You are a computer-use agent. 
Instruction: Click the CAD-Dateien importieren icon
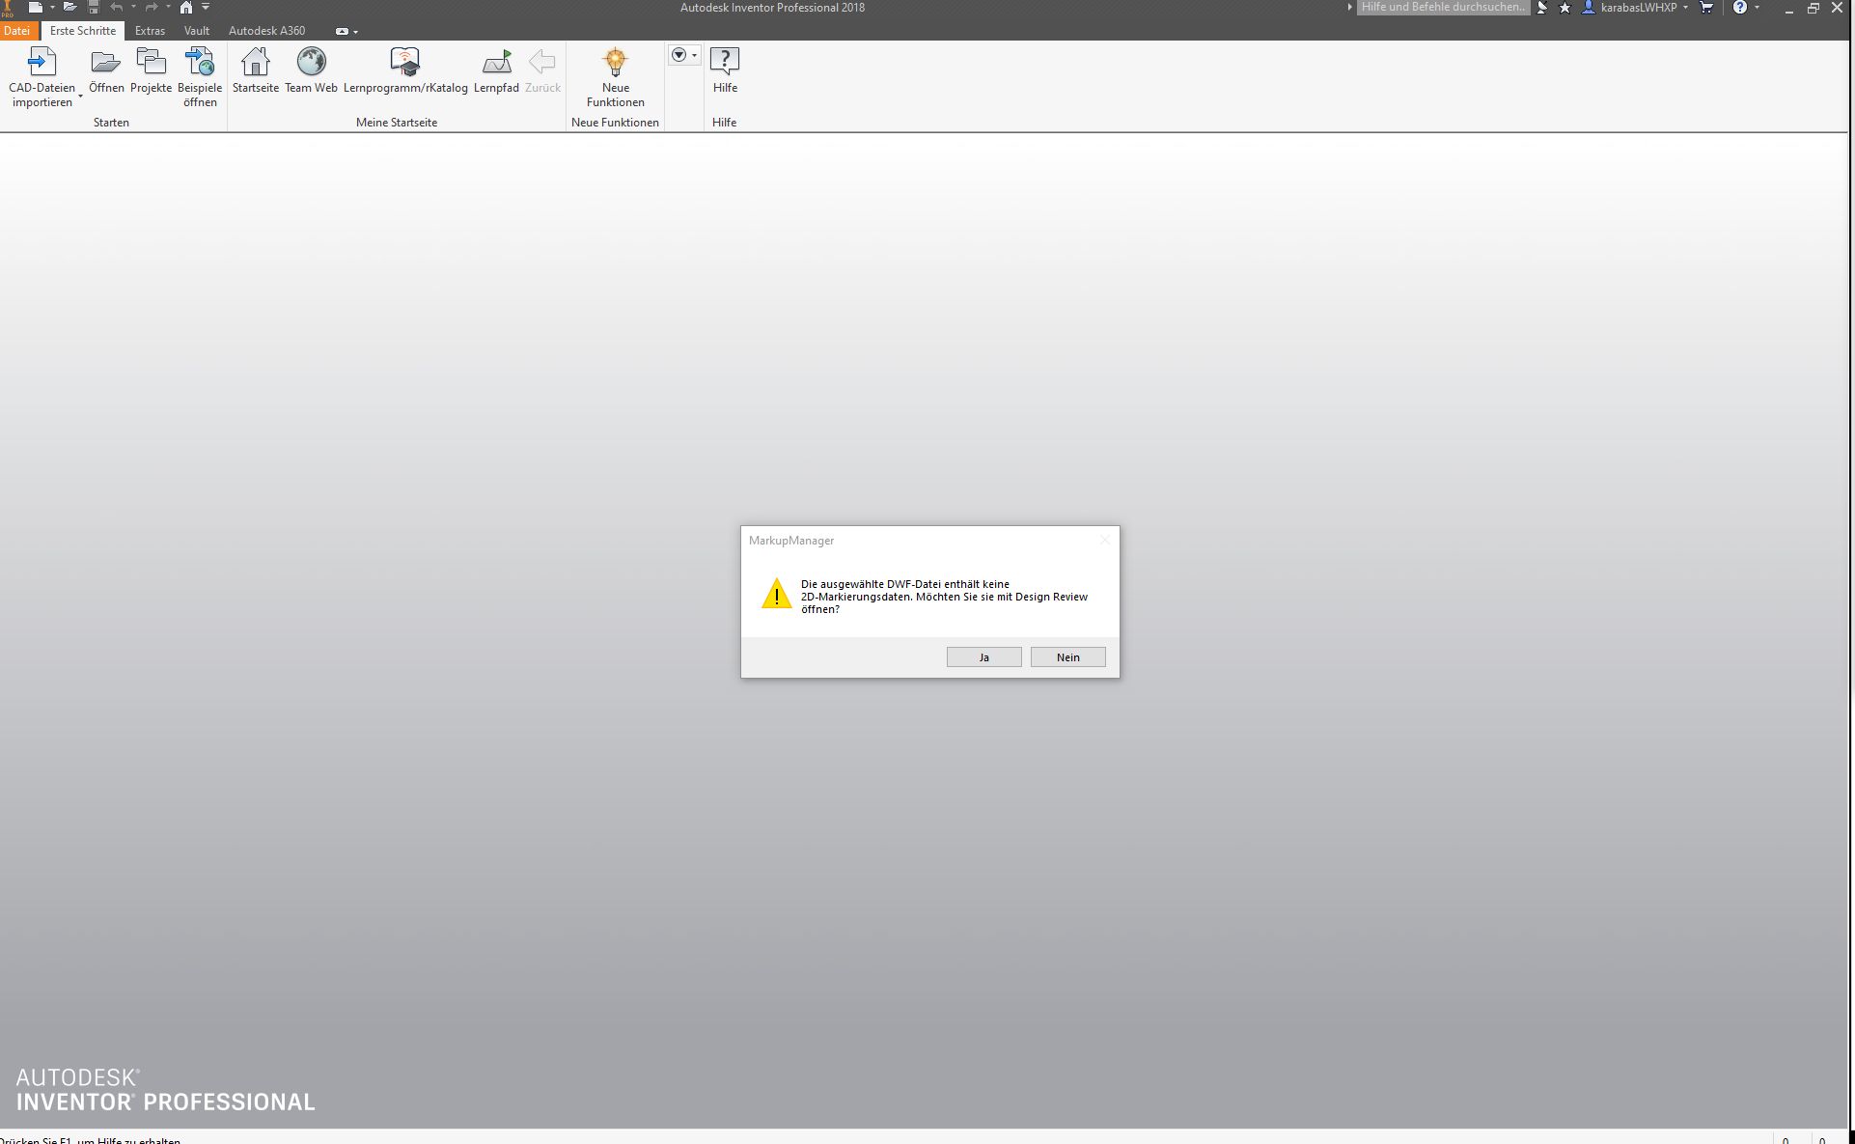pos(42,63)
